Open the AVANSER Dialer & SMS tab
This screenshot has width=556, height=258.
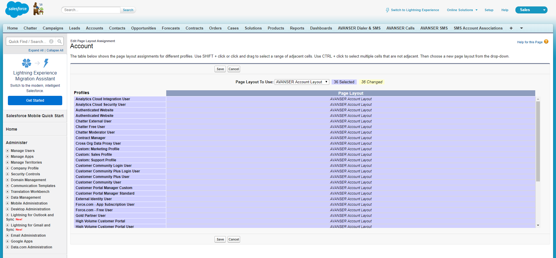click(359, 28)
